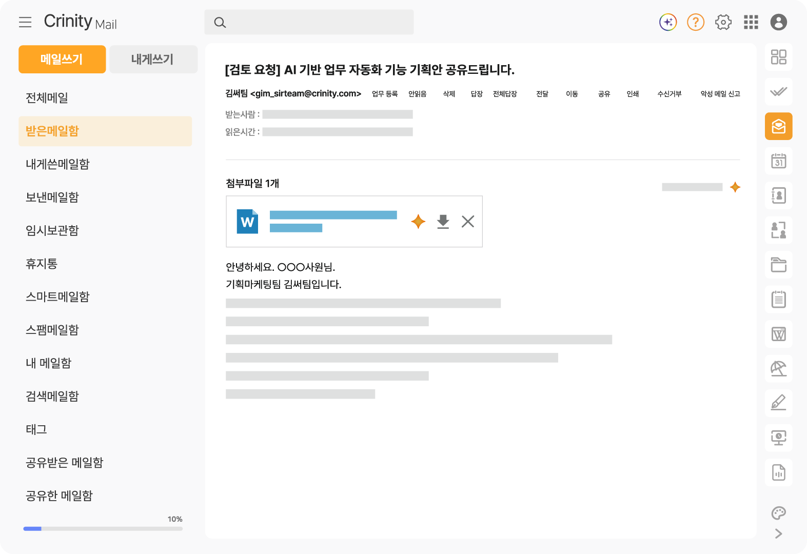The image size is (807, 554).
Task: Download the attached Word file
Action: [443, 222]
